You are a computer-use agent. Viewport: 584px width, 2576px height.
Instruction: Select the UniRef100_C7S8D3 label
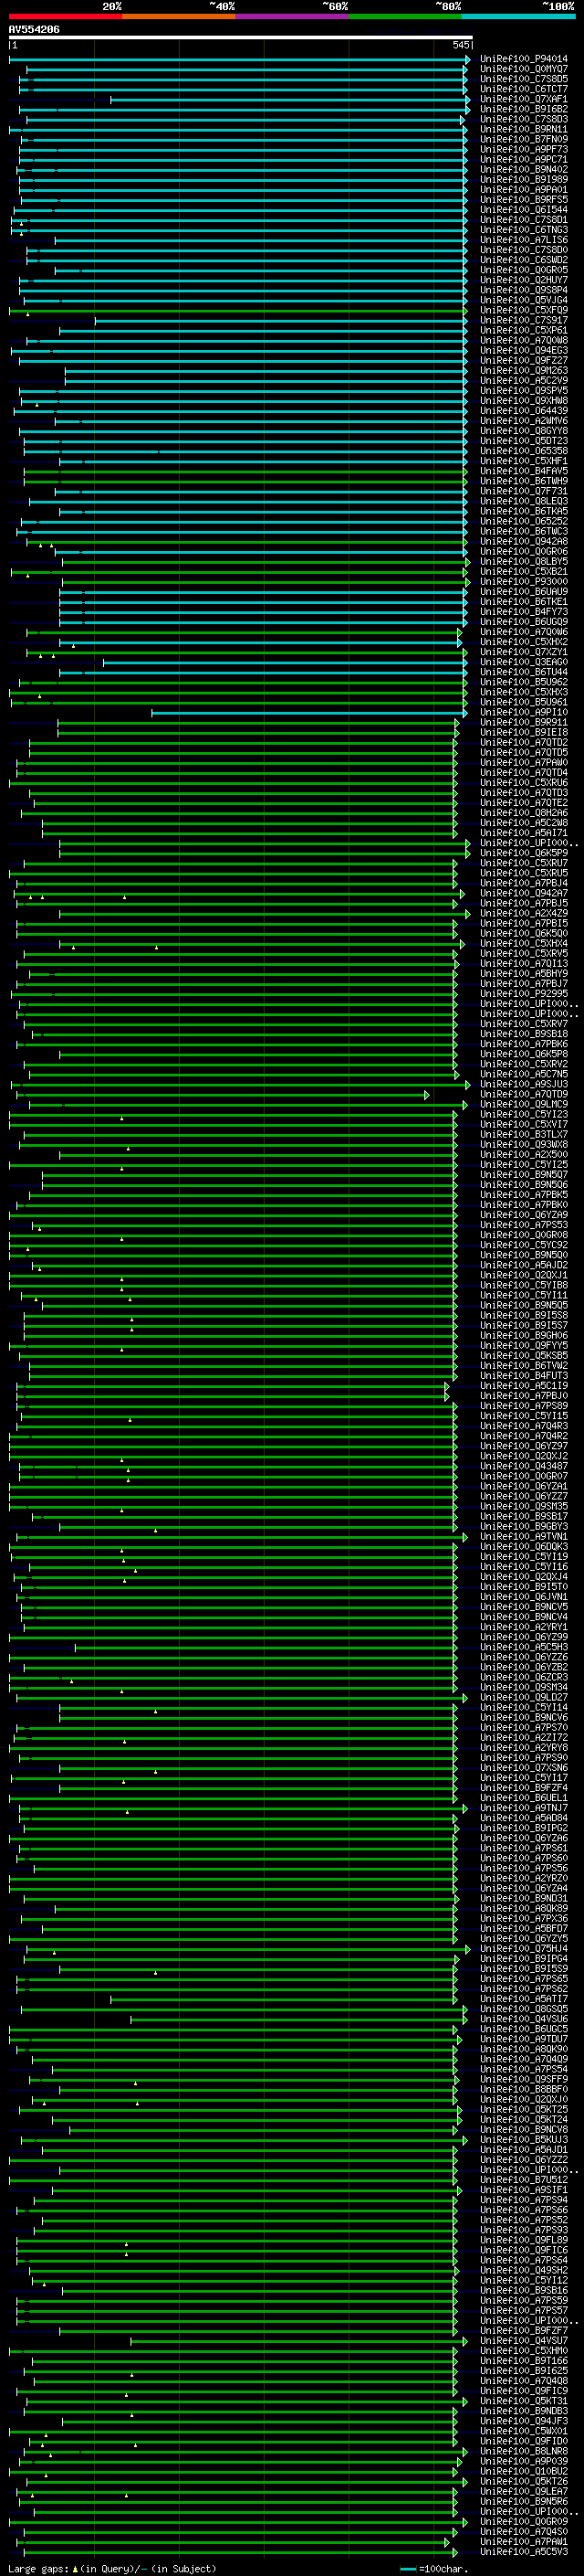click(524, 119)
